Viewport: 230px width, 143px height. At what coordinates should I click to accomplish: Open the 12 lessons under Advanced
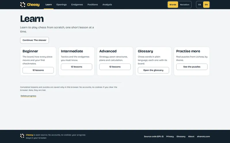(115, 67)
